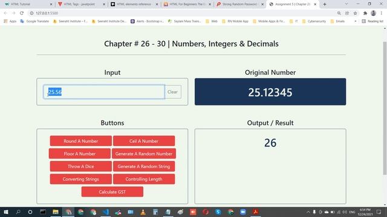Click the Round A Number button

(x=80, y=141)
